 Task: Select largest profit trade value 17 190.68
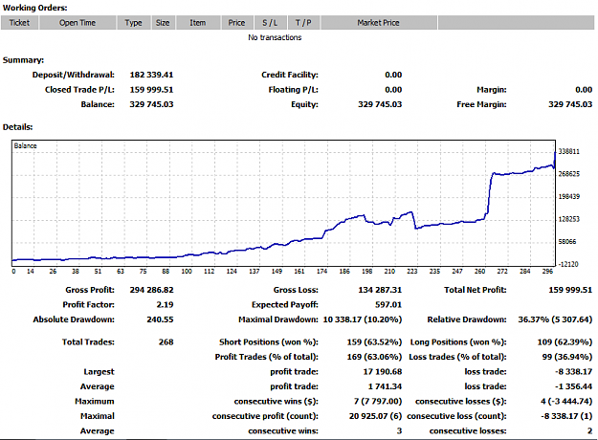(x=383, y=372)
